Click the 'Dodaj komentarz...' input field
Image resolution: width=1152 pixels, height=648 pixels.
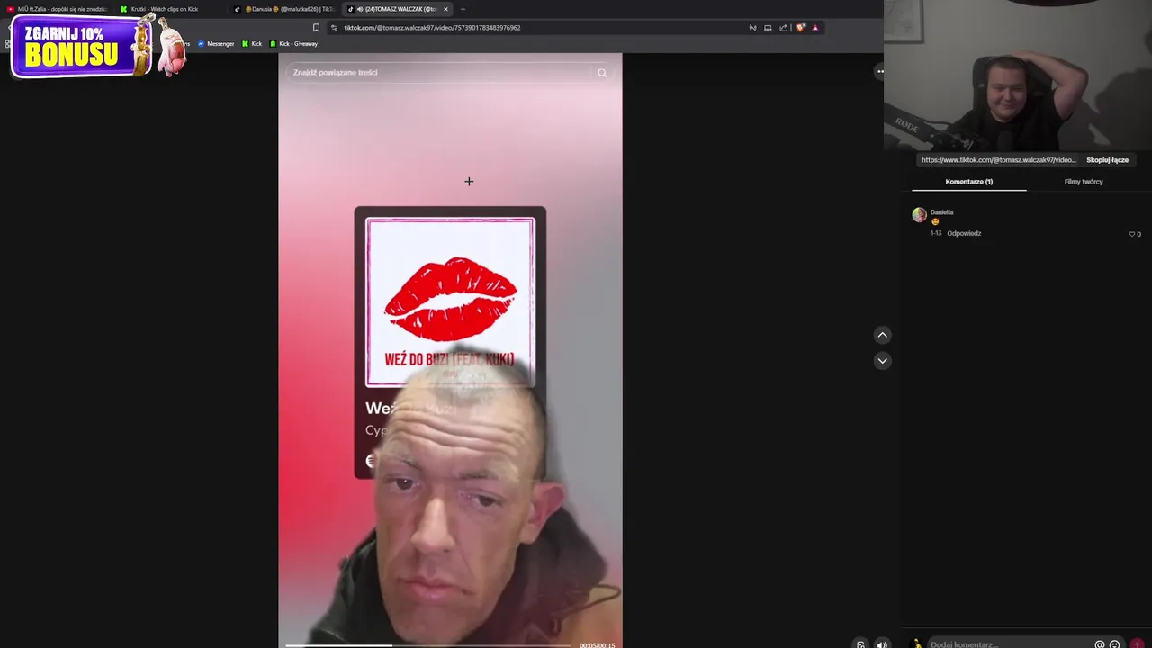click(1008, 644)
